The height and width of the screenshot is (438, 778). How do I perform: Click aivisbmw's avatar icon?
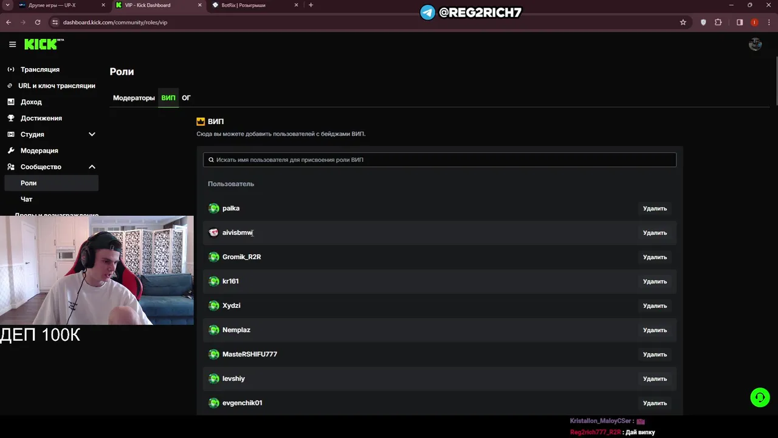tap(213, 232)
